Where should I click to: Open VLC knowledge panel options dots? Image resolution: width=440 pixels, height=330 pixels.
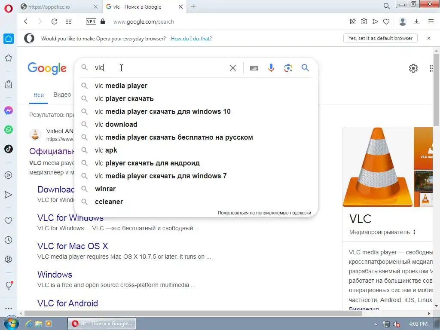click(x=414, y=232)
